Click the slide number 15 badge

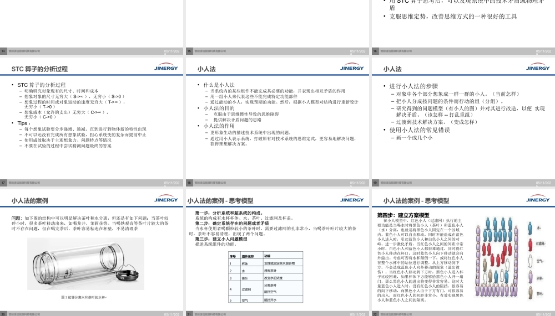(189, 51)
